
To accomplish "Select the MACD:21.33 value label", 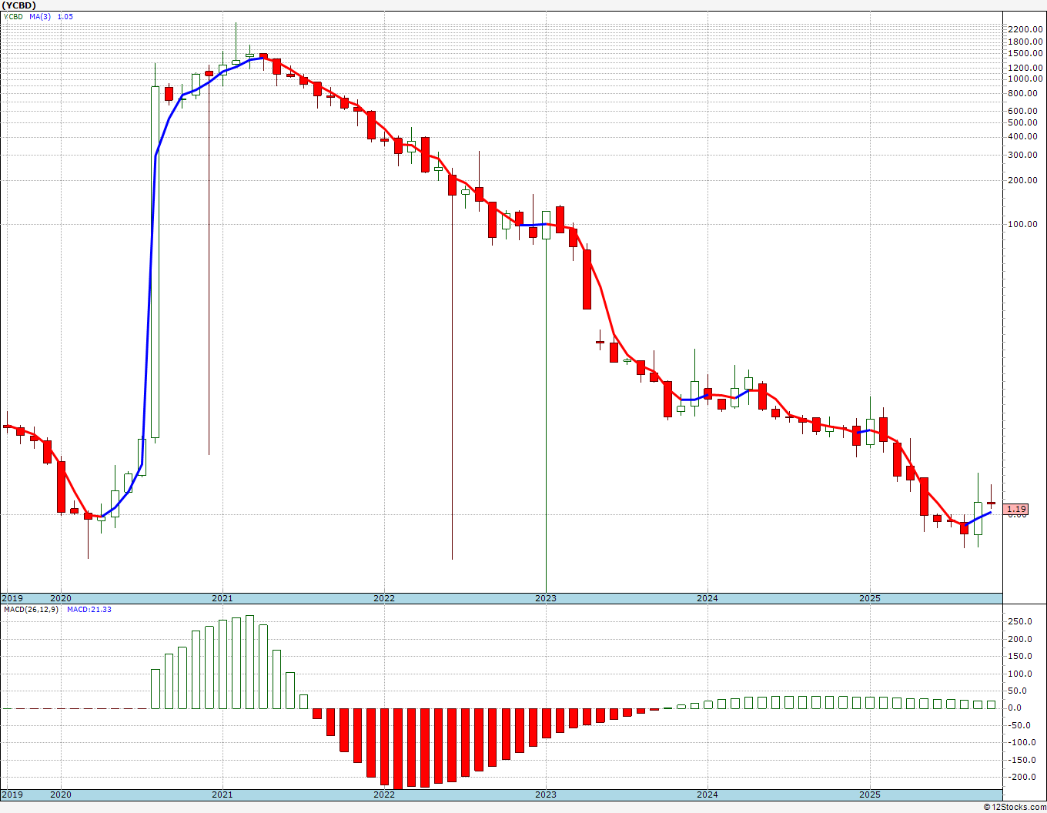I will pos(89,610).
